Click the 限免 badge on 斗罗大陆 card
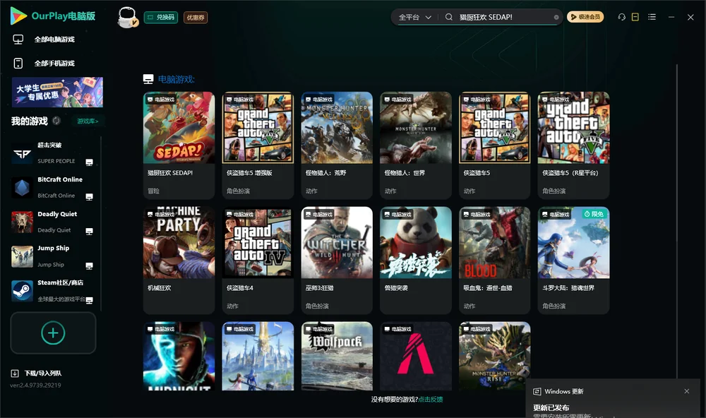The image size is (706, 418). tap(594, 214)
